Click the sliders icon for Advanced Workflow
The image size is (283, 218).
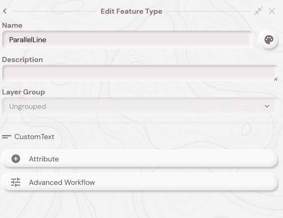[16, 182]
